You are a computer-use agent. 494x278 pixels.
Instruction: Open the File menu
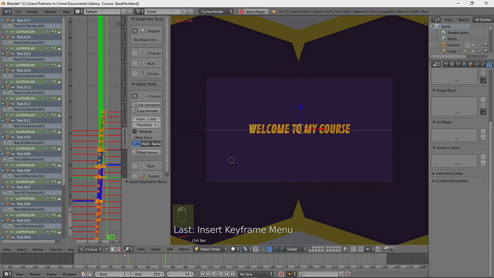point(19,12)
